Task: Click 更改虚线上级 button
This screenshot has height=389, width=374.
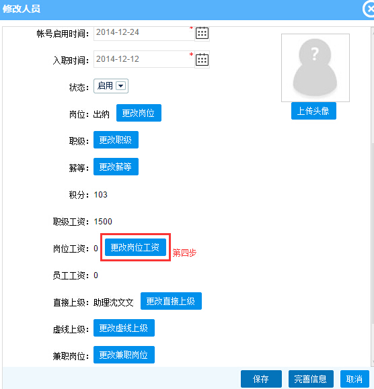Action: coord(124,328)
